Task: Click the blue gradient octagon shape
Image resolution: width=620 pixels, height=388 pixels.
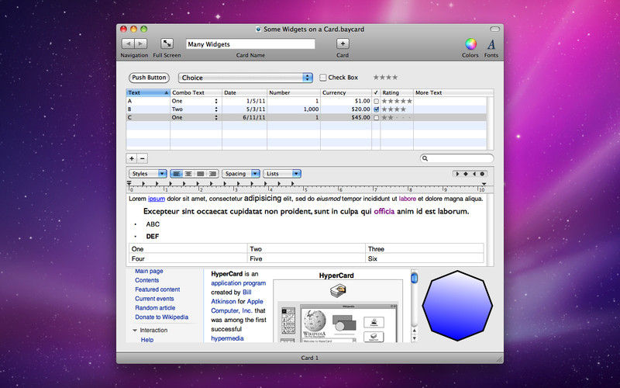Action: [x=457, y=305]
